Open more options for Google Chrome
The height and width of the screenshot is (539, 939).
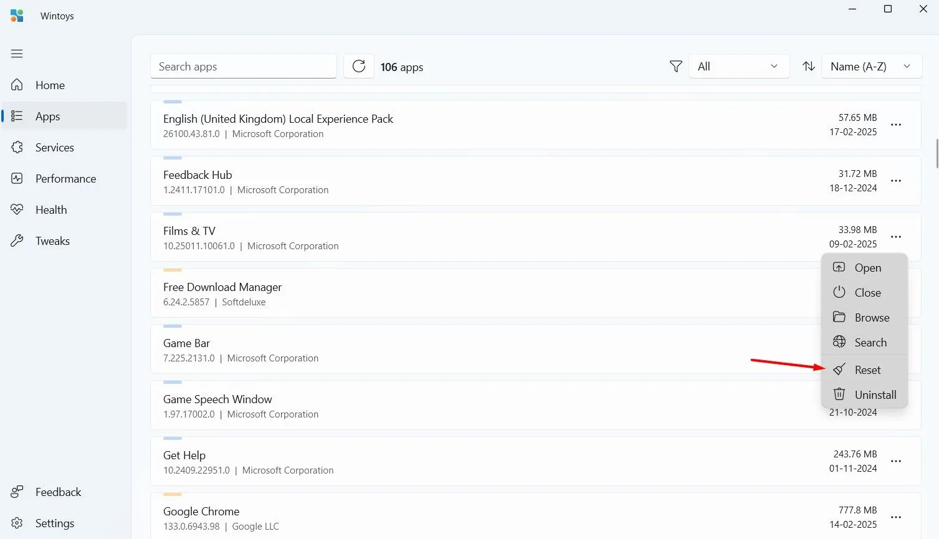point(896,517)
